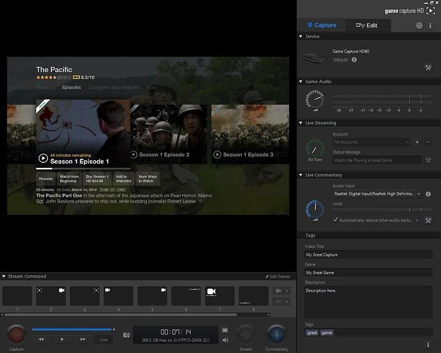Click the Description text area

[369, 302]
